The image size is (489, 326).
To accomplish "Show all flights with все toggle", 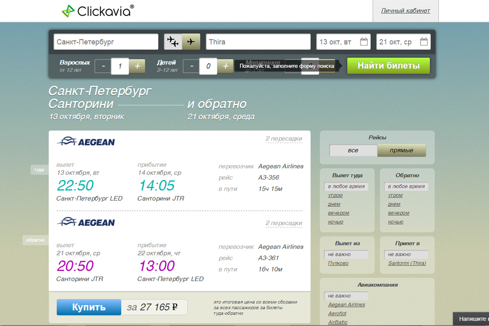I will pos(353,150).
